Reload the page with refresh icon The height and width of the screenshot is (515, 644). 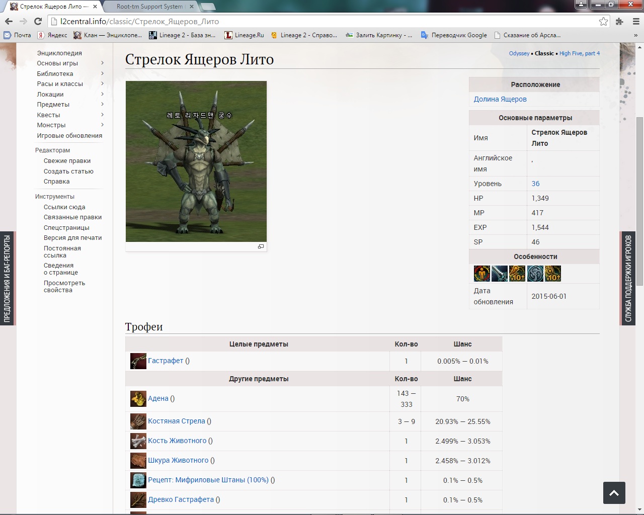pos(38,21)
